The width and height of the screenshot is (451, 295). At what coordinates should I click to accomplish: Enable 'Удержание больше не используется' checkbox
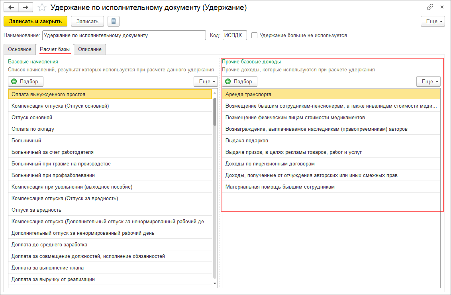pos(255,35)
